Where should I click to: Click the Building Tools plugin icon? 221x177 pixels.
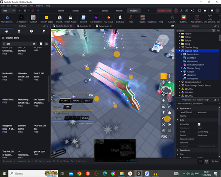pos(183,18)
